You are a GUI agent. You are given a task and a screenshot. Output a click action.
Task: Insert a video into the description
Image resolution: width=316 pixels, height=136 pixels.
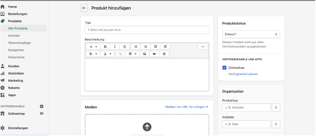pos(154,54)
